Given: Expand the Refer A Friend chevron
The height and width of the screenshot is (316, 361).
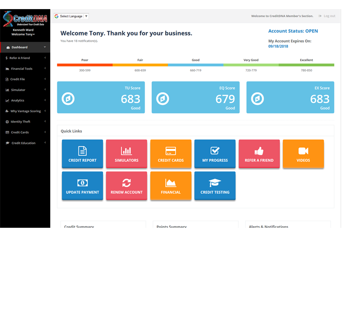Looking at the screenshot, I should coord(45,58).
